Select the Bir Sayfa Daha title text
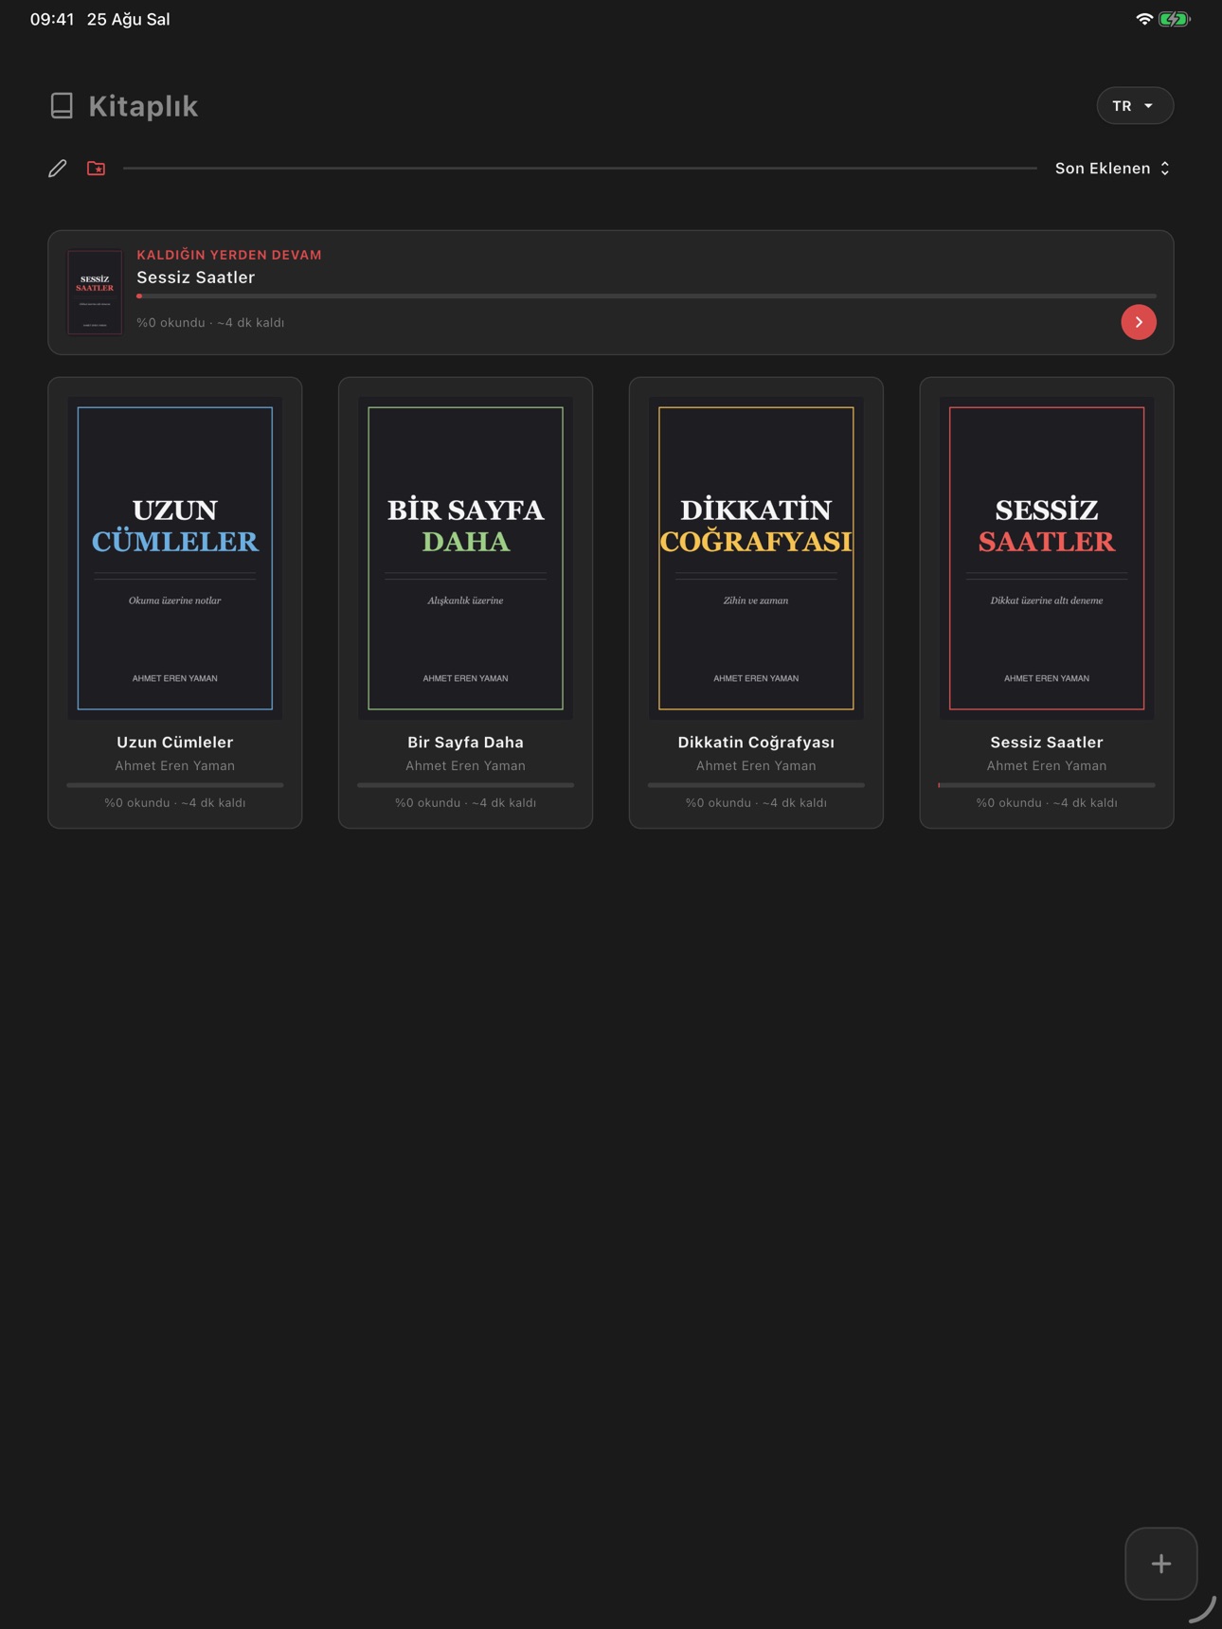 (x=465, y=743)
